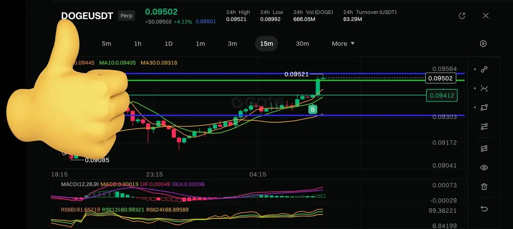Switch to the 1m timeframe
This screenshot has width=513, height=229.
[x=200, y=44]
